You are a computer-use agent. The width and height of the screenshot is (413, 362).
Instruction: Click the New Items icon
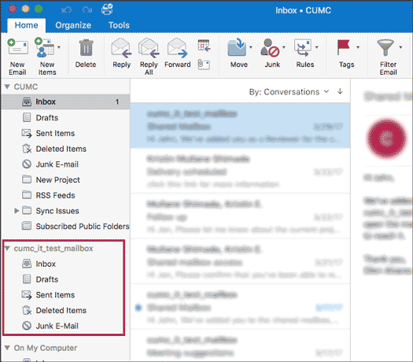(45, 47)
